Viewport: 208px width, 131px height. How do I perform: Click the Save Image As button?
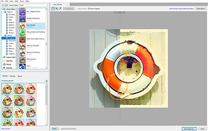coord(189,129)
